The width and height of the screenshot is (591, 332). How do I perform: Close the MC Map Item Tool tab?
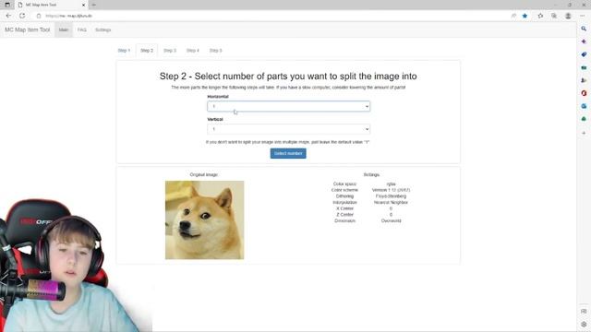pos(83,5)
